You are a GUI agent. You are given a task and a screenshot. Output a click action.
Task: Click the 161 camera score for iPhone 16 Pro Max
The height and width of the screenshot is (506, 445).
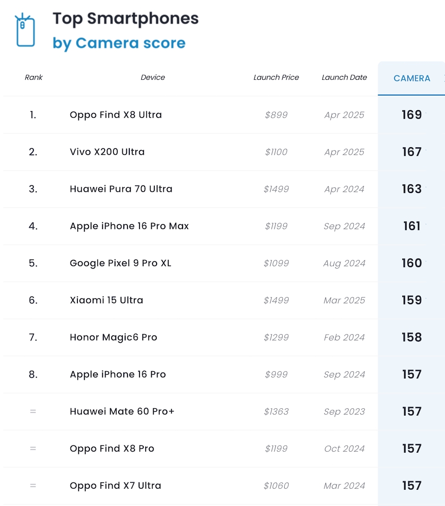click(x=412, y=226)
